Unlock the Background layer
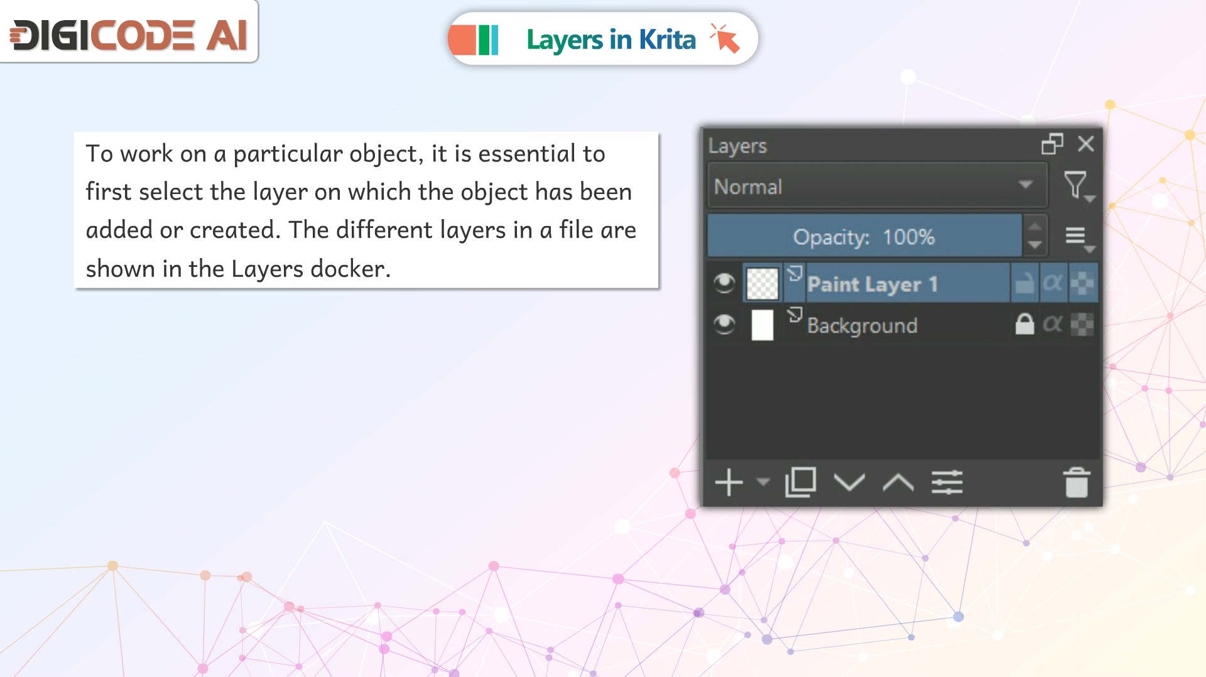 (1024, 324)
